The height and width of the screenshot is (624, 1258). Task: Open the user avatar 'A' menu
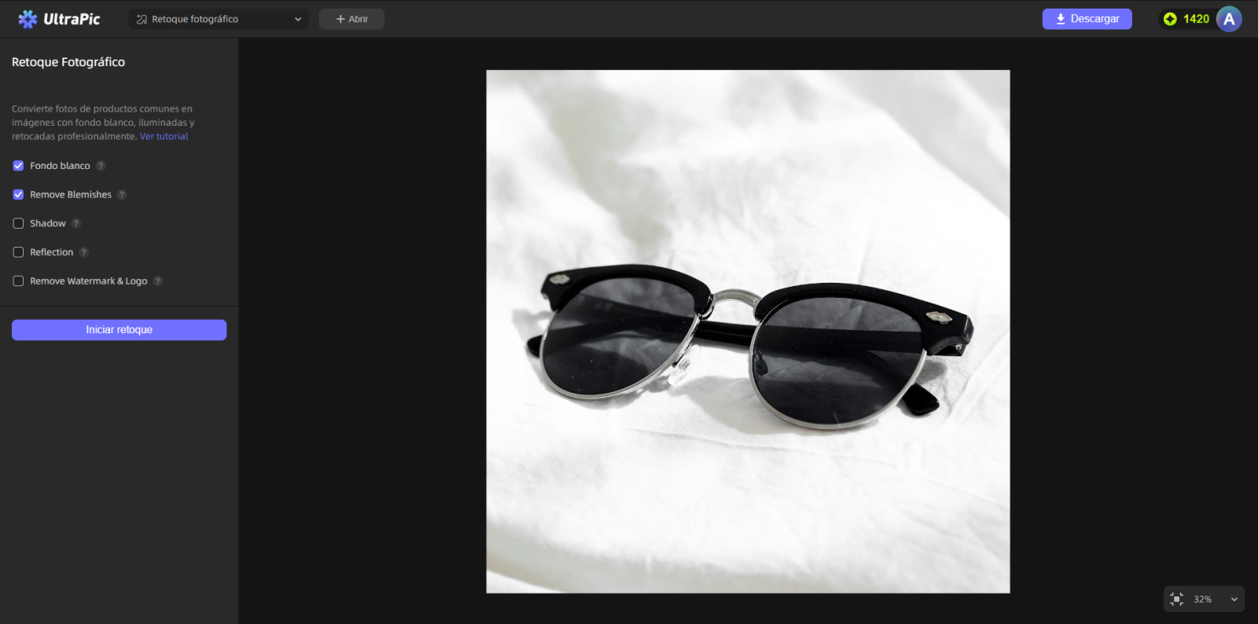[1229, 19]
